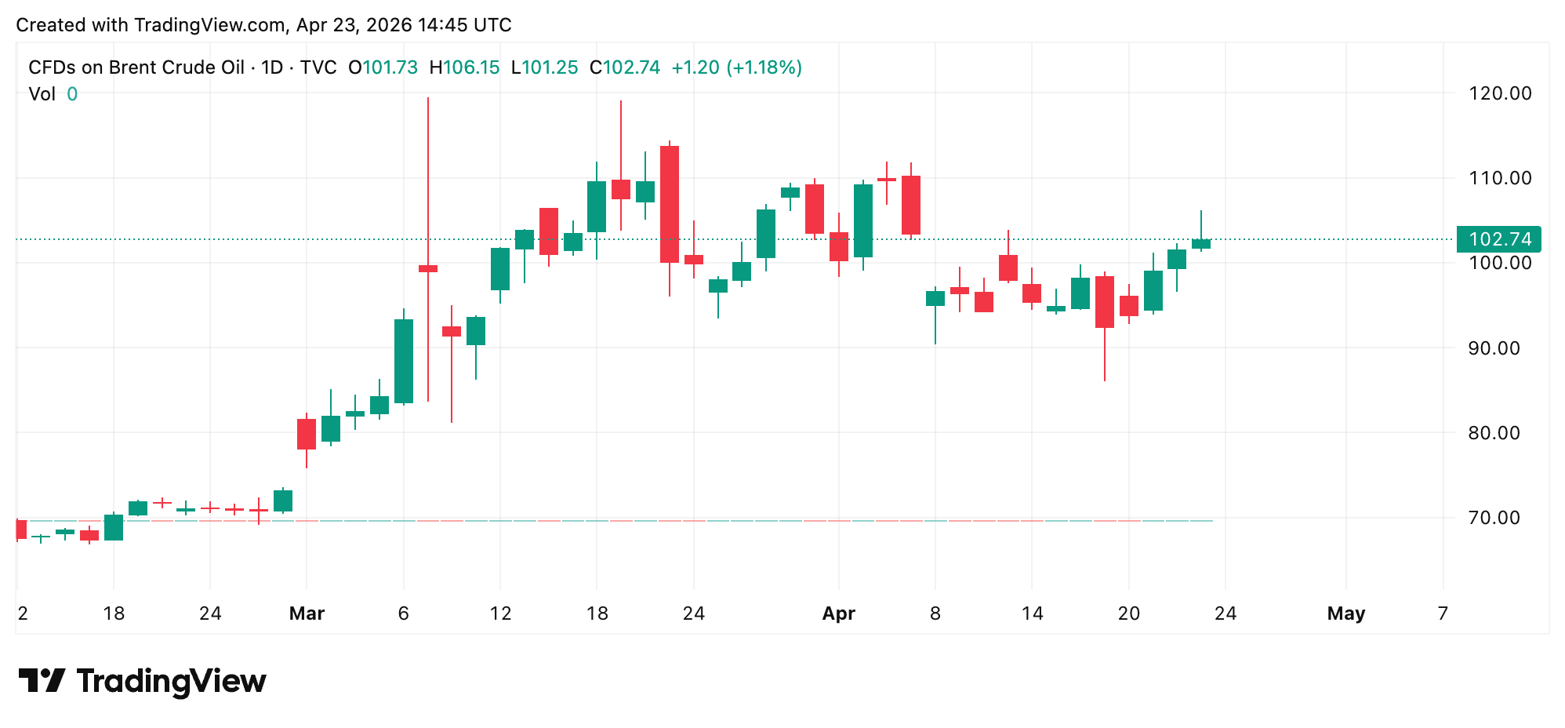Click the 90.00 price axis label
The width and height of the screenshot is (1565, 728).
click(x=1498, y=348)
